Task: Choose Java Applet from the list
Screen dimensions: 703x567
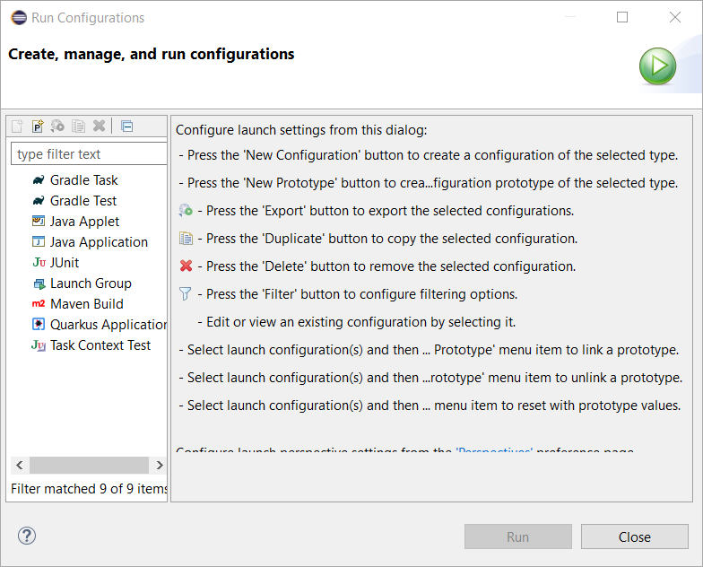Action: tap(84, 222)
